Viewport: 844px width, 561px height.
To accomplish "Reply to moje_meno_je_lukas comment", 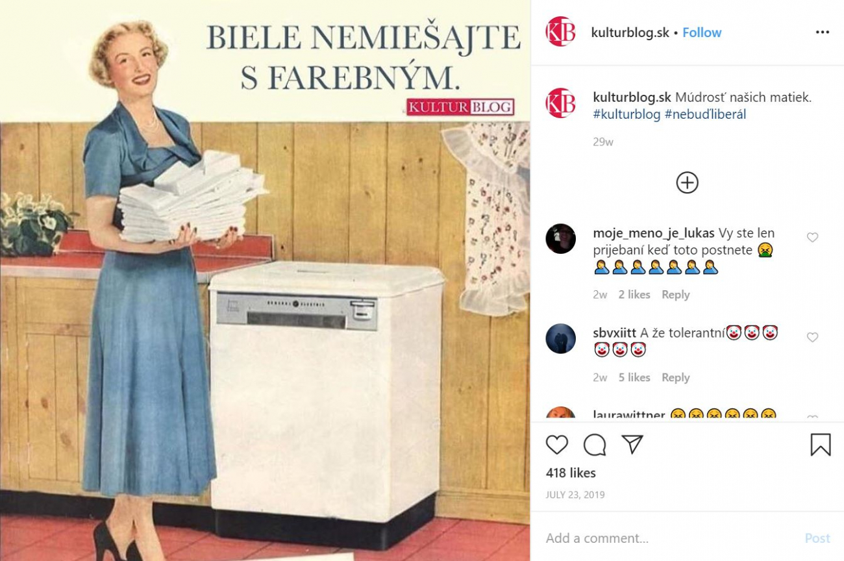I will 675,295.
